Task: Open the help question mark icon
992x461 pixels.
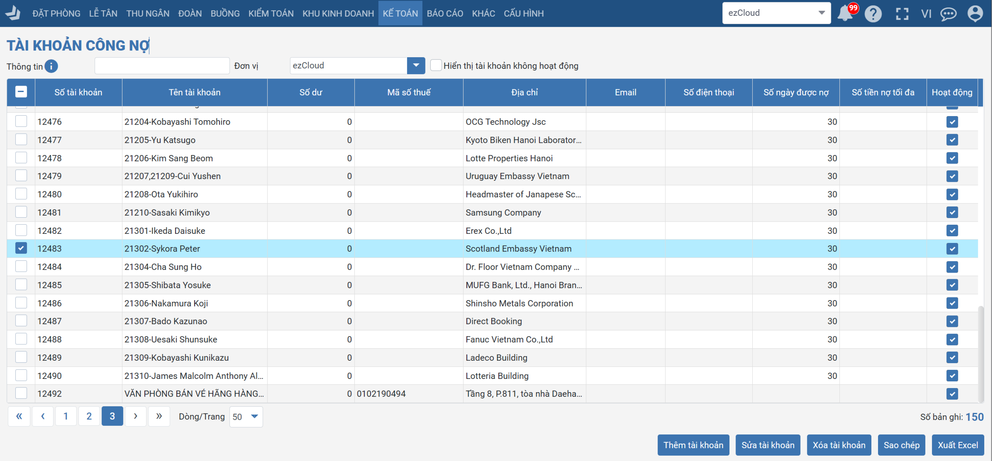Action: [x=873, y=14]
